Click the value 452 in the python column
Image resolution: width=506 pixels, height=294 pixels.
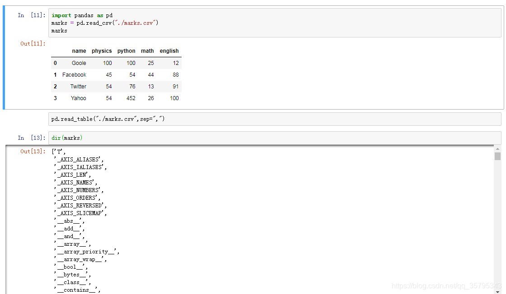[x=131, y=98]
